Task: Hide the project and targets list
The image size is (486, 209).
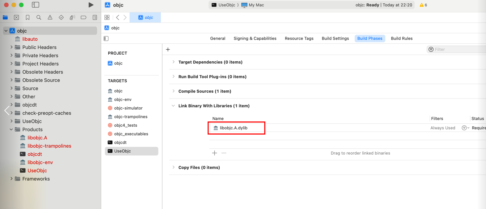Action: tap(106, 39)
